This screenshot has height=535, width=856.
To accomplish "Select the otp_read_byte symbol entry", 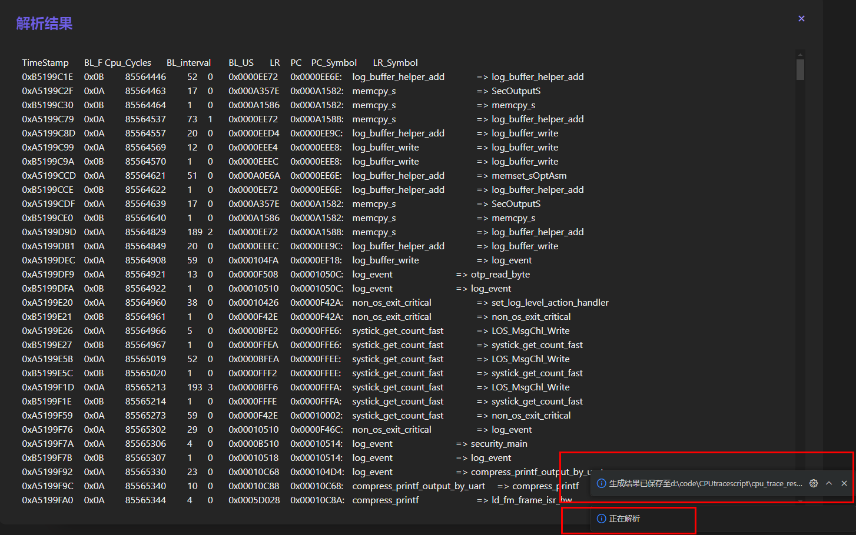I will tap(500, 275).
